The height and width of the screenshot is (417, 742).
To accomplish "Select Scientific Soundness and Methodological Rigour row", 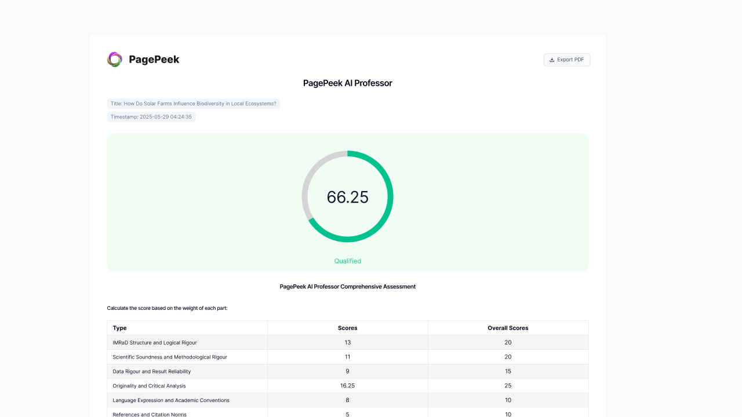I will (348, 357).
